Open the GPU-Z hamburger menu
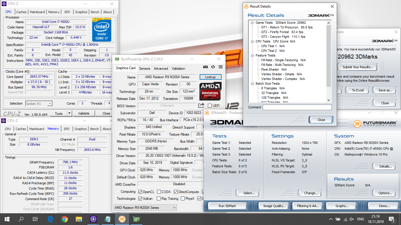401x225 pixels. [x=220, y=67]
